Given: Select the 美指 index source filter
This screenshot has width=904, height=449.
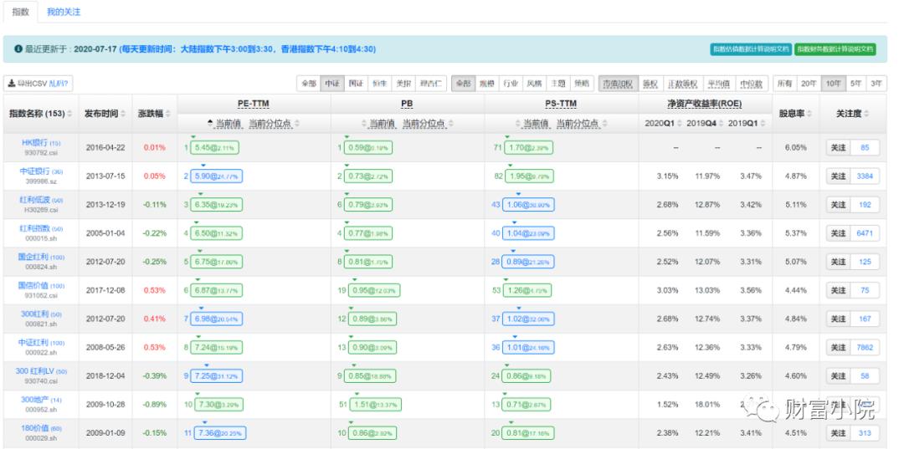Looking at the screenshot, I should [403, 84].
